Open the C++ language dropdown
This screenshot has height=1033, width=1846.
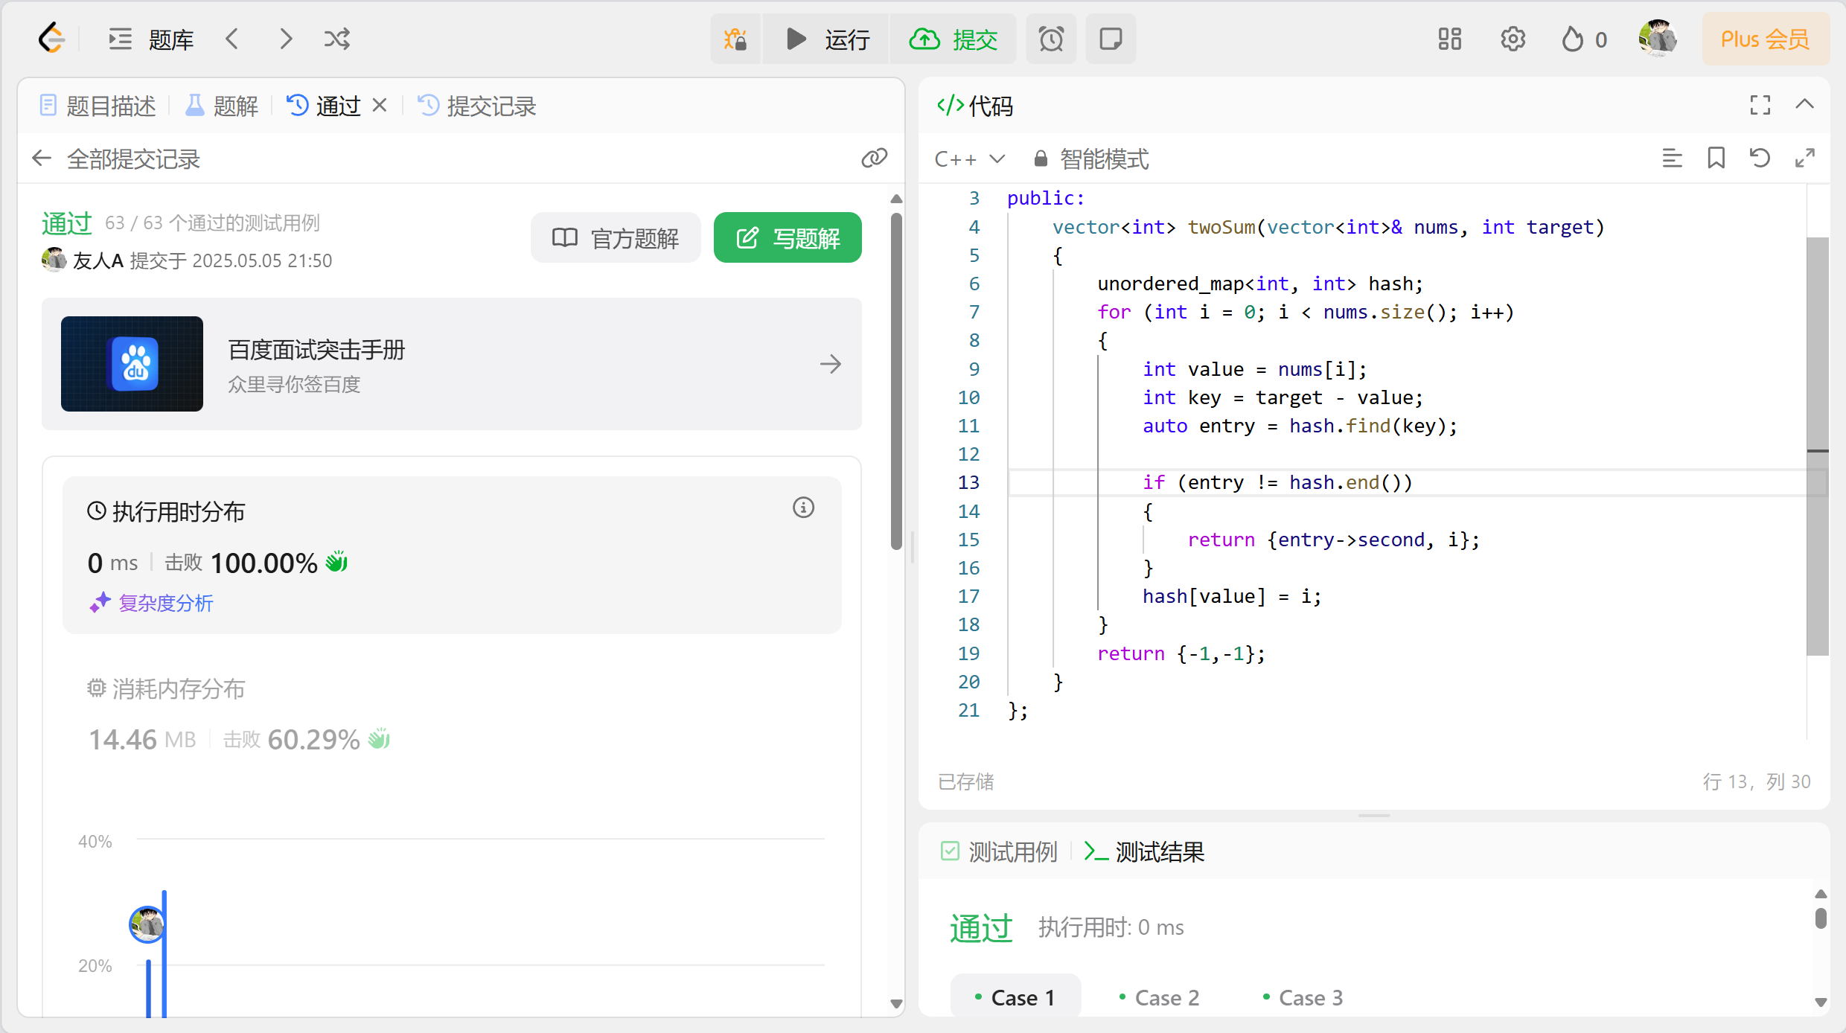[969, 159]
